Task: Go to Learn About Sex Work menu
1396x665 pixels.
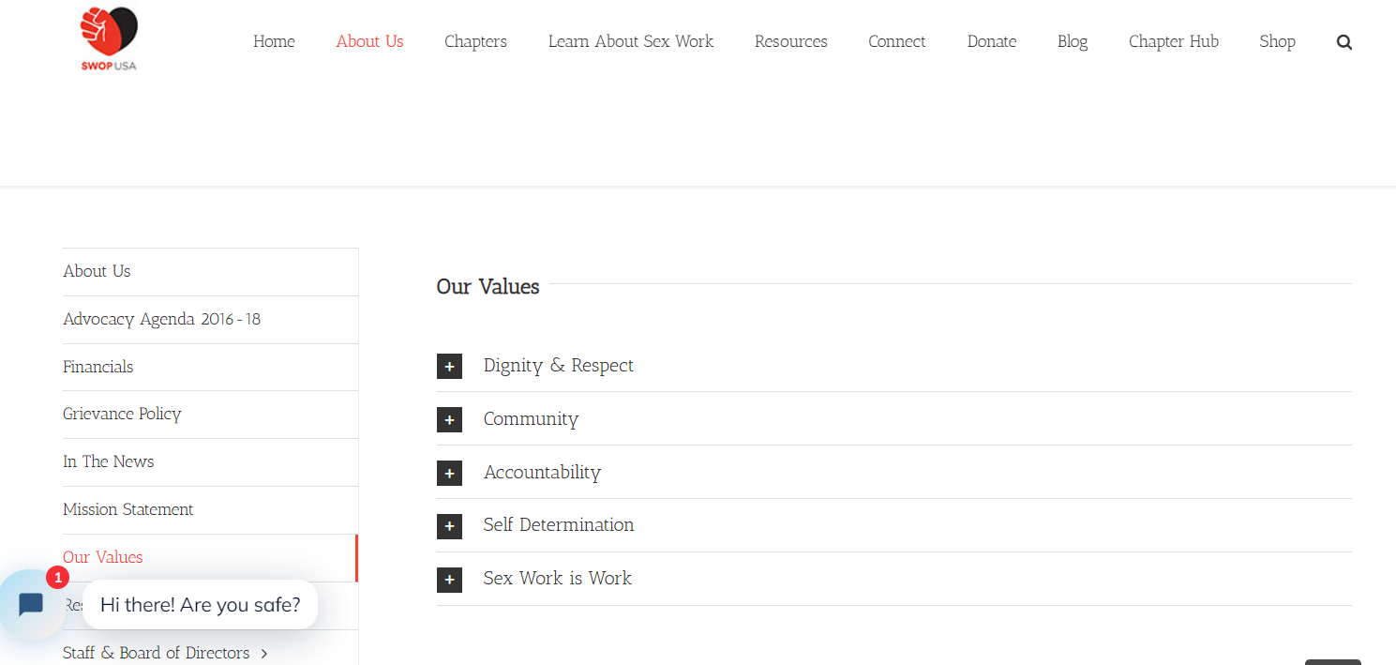Action: (631, 41)
